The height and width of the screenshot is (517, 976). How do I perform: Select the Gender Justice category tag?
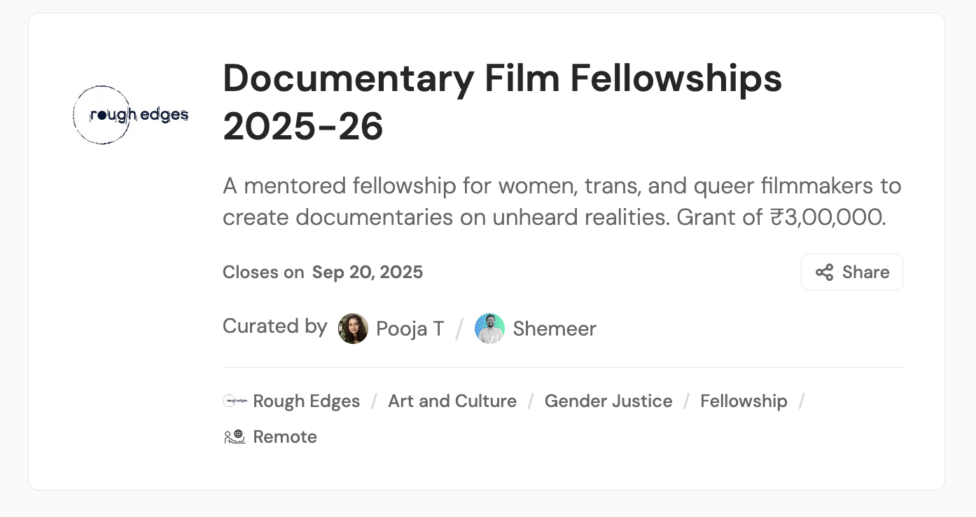coord(608,401)
